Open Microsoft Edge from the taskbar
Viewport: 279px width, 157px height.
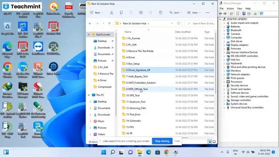[x=149, y=152]
